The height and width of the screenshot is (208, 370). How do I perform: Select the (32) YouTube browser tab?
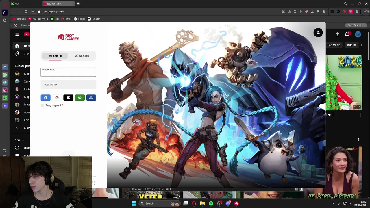click(59, 4)
